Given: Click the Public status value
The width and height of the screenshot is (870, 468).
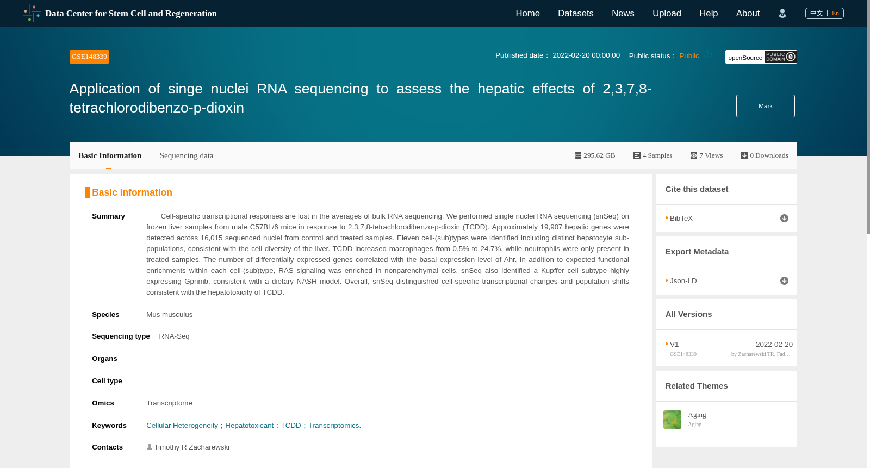Looking at the screenshot, I should 689,55.
